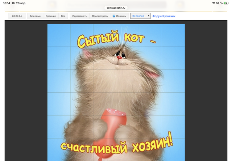Screen dimensions: 232x161
Task: Tap the Вт 28 апр. date text
Action: [19, 3]
